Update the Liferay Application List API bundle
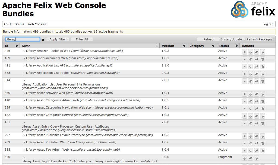 tap(257, 67)
